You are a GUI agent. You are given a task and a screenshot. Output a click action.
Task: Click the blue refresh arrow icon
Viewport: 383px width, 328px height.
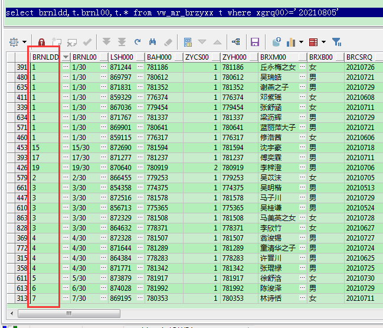(138, 42)
